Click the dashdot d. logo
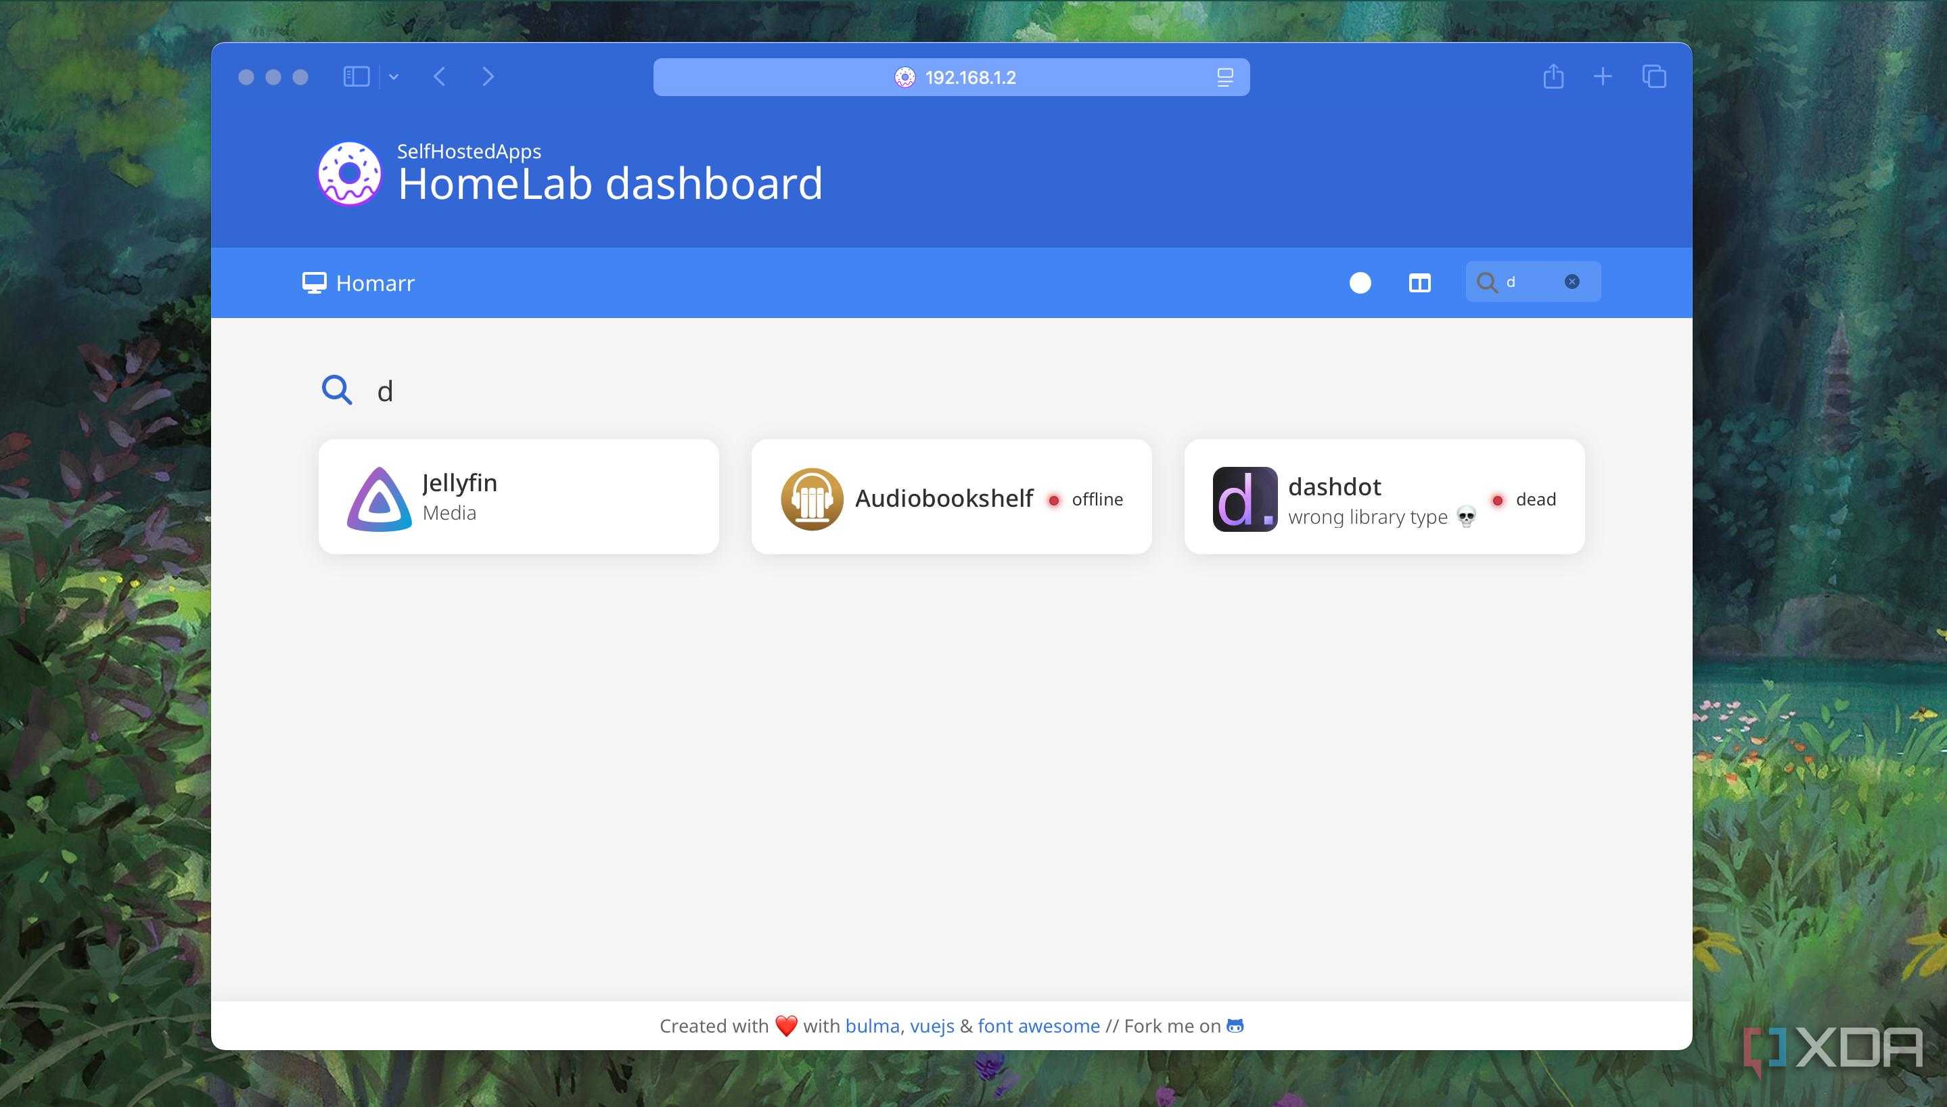The image size is (1947, 1107). (x=1245, y=499)
